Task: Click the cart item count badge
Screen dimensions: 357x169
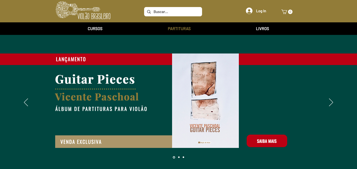Action: click(290, 12)
